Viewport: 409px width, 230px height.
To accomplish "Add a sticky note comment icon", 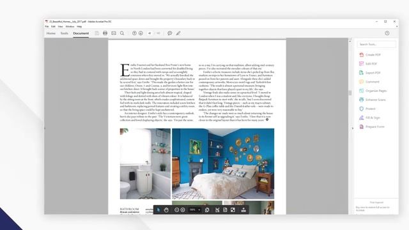I will point(170,33).
